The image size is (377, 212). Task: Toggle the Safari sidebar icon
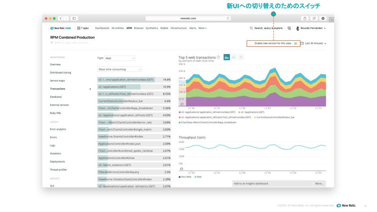tap(74, 18)
